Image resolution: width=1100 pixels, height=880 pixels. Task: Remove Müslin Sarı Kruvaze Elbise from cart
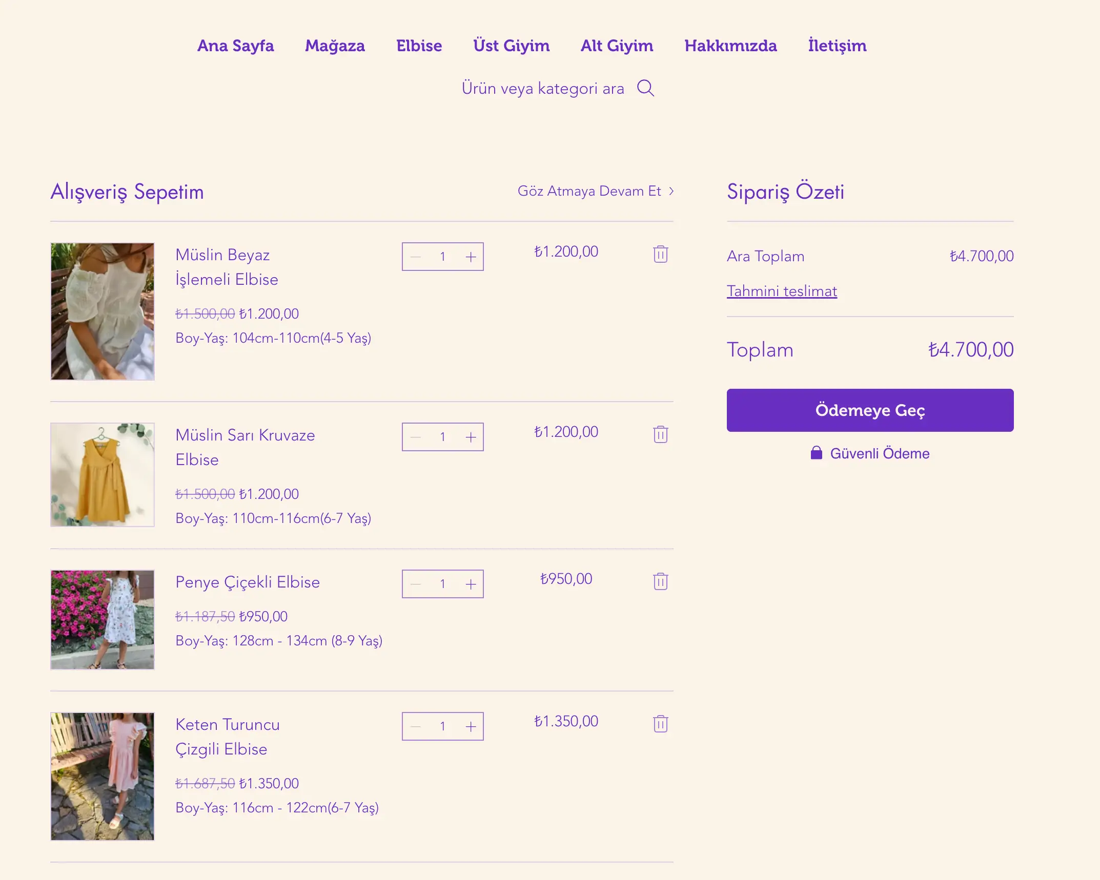[660, 434]
